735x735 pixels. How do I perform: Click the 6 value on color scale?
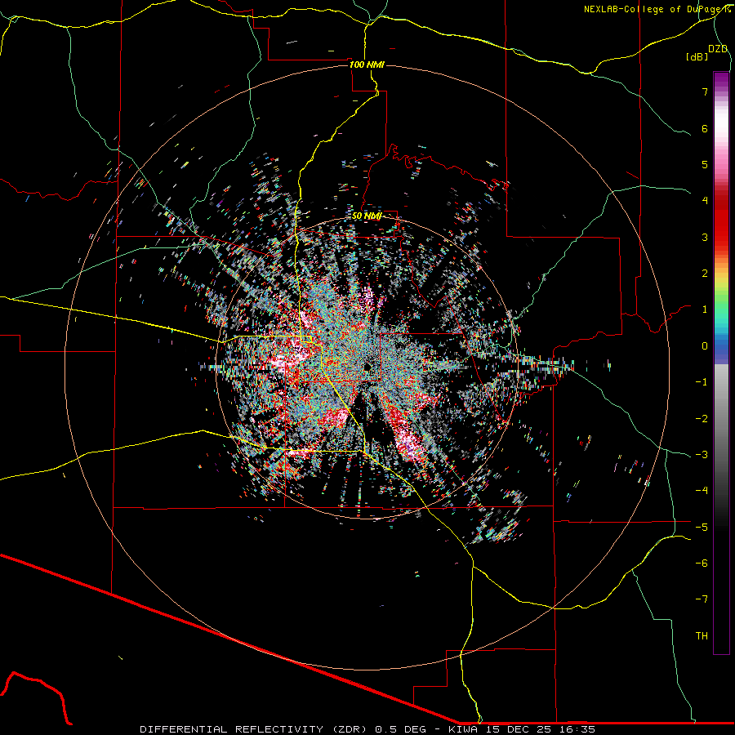(705, 128)
